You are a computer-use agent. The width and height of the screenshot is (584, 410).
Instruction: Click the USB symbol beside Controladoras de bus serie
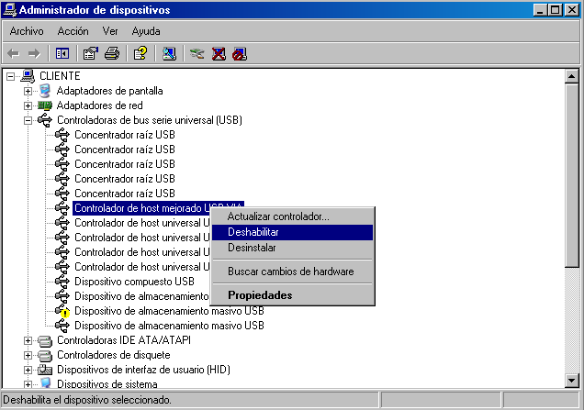point(45,120)
